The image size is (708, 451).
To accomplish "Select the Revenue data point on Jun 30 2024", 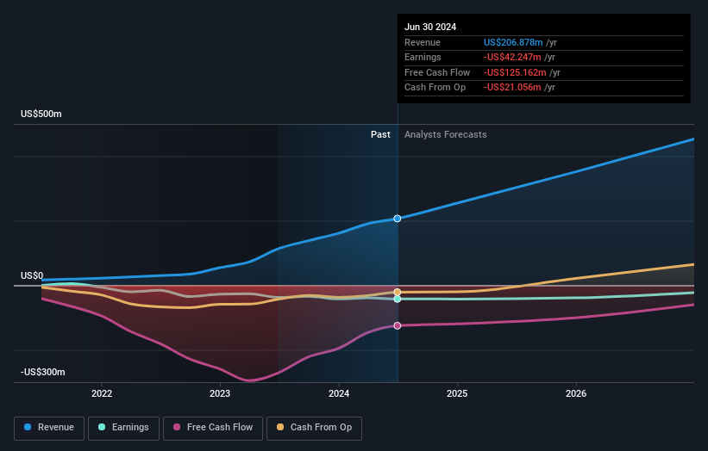I will click(x=398, y=219).
